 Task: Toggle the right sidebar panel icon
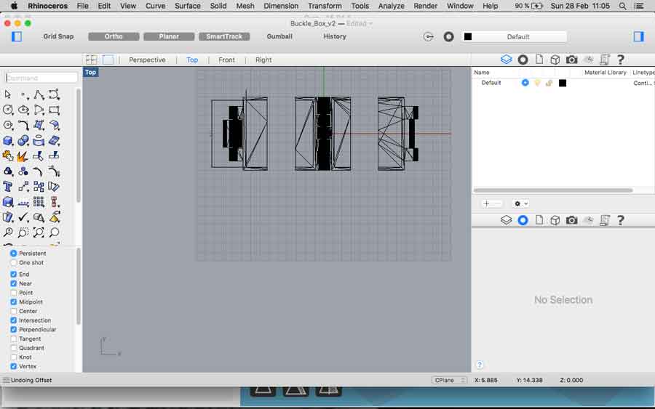(x=639, y=37)
